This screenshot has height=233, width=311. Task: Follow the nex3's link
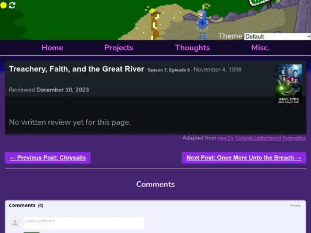coord(226,138)
